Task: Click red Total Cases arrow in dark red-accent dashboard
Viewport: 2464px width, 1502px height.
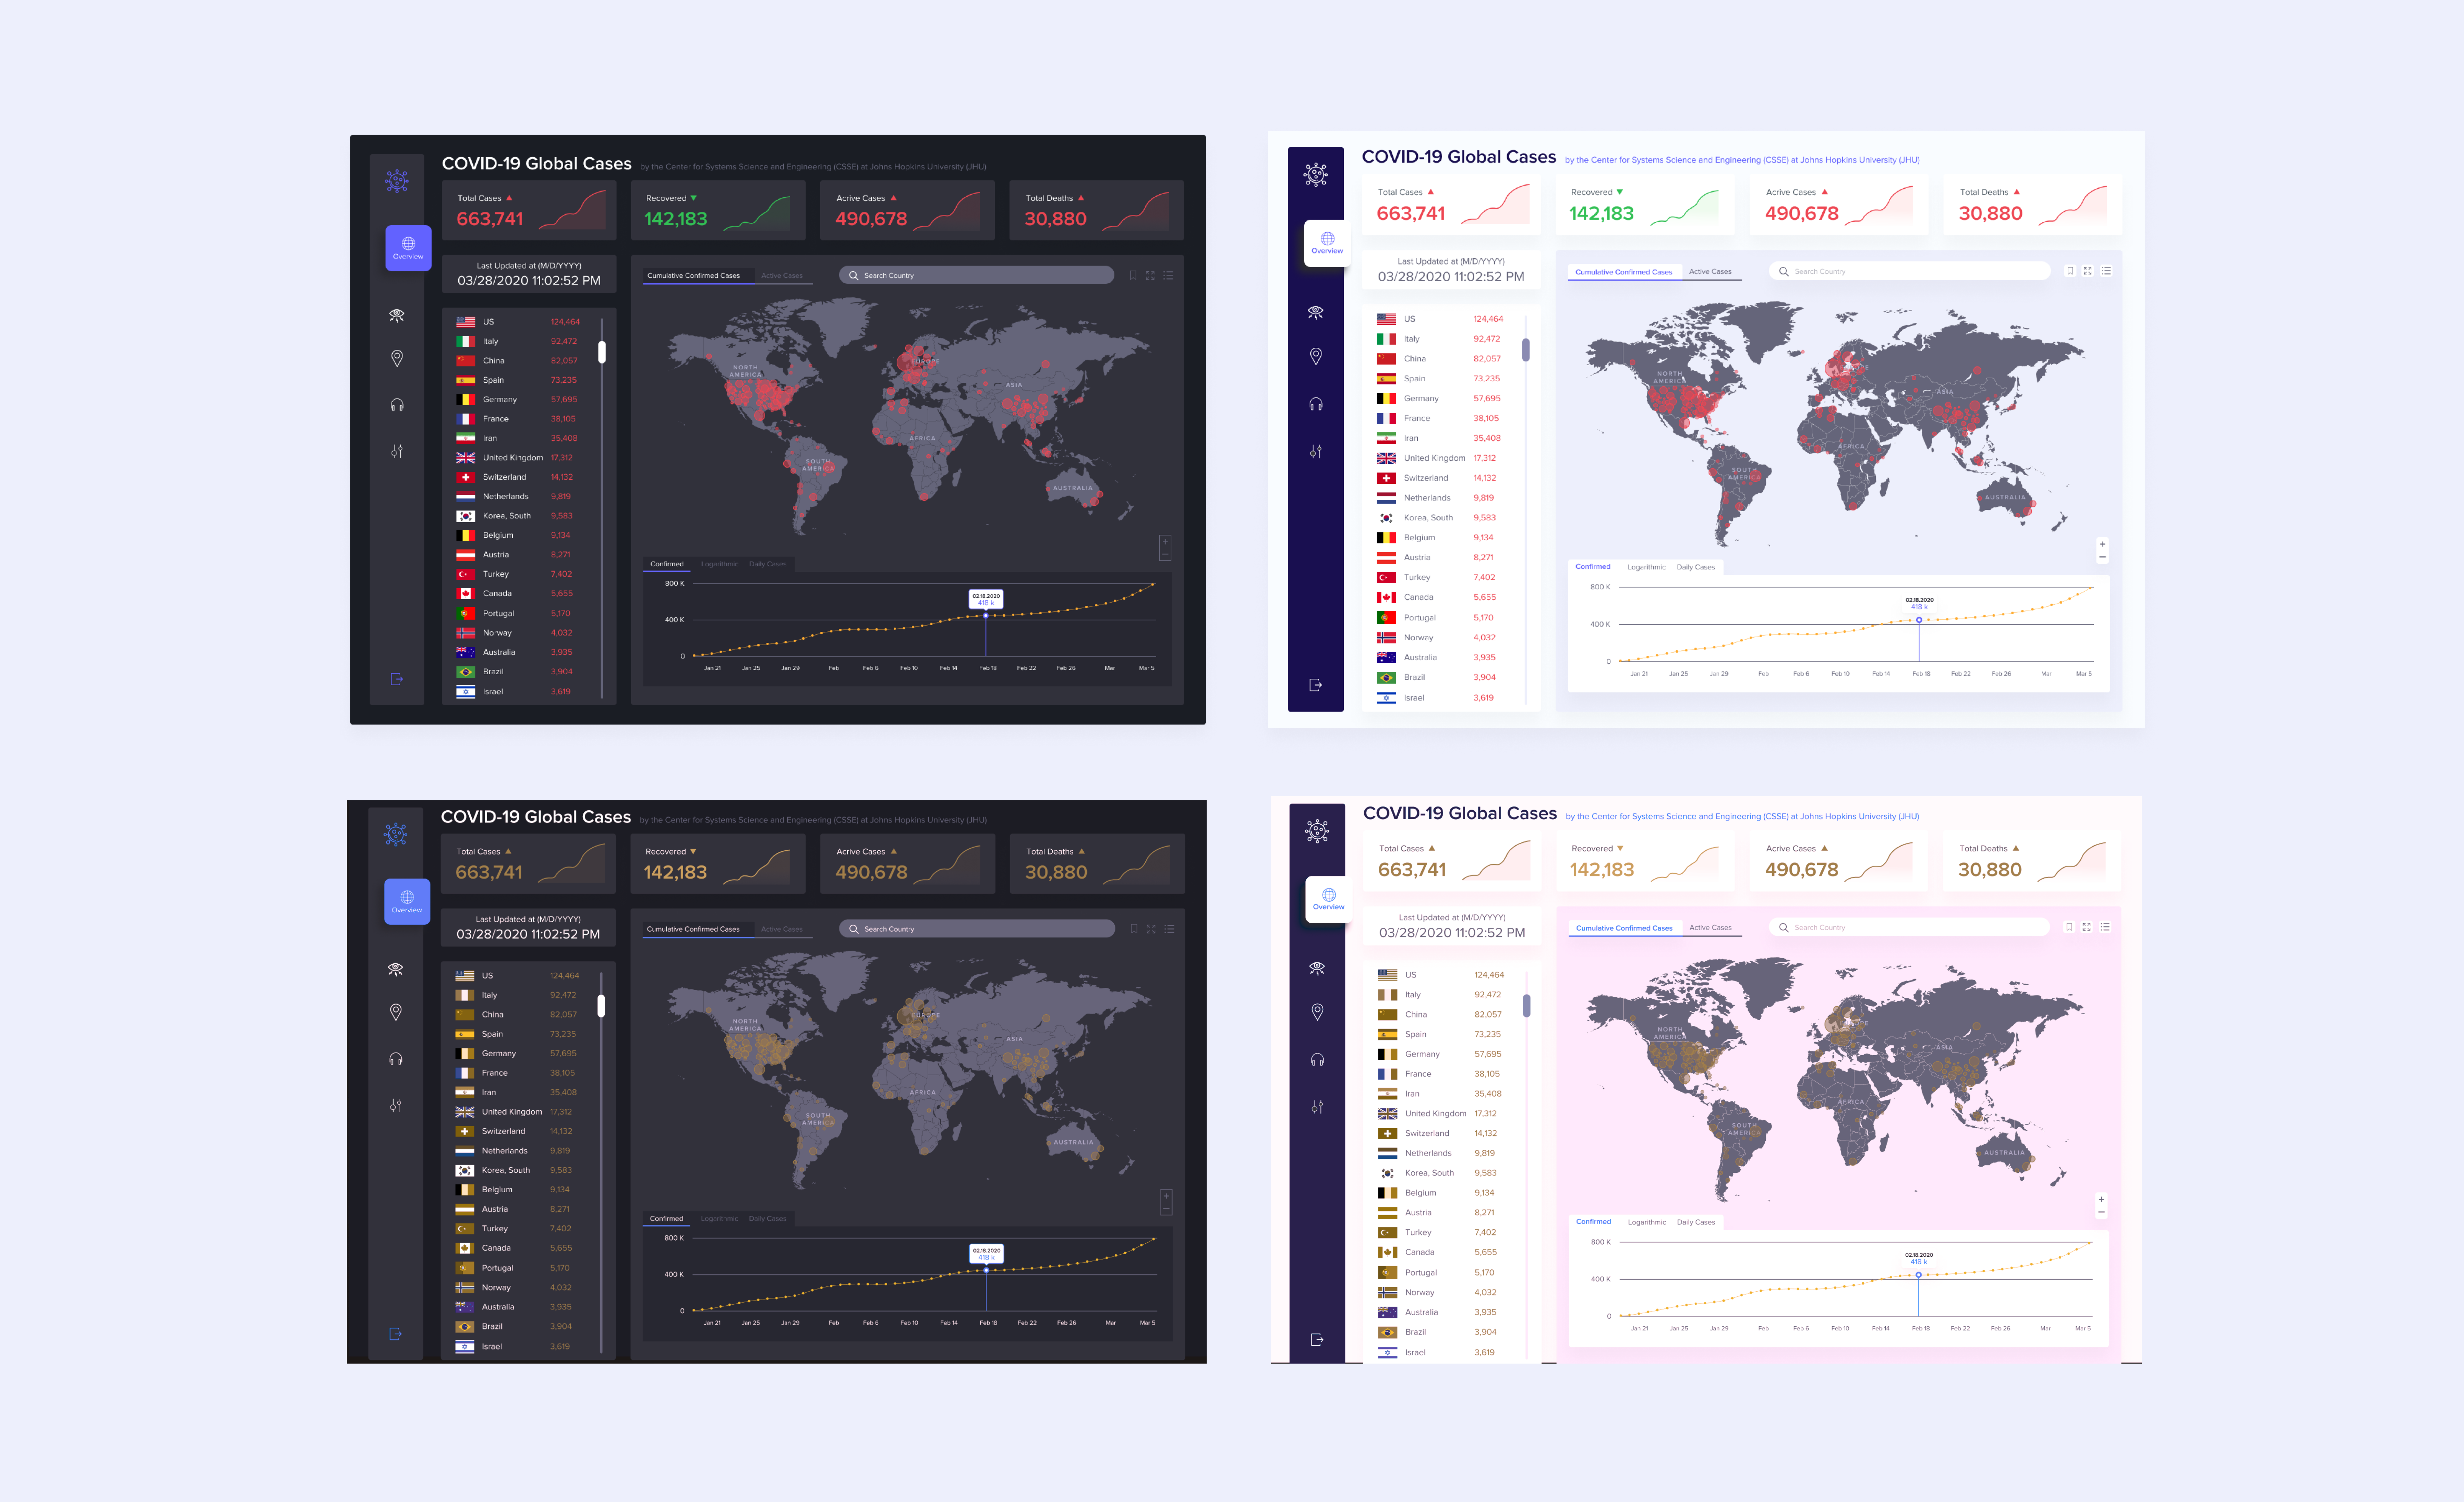Action: [509, 198]
